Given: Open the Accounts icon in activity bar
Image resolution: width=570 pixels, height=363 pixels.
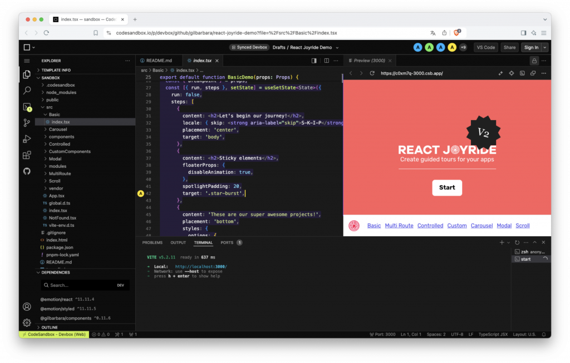Looking at the screenshot, I should tap(27, 307).
